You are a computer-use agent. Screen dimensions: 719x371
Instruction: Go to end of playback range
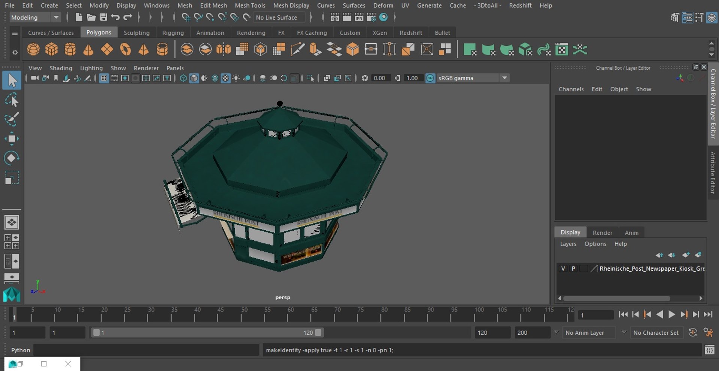coord(708,314)
